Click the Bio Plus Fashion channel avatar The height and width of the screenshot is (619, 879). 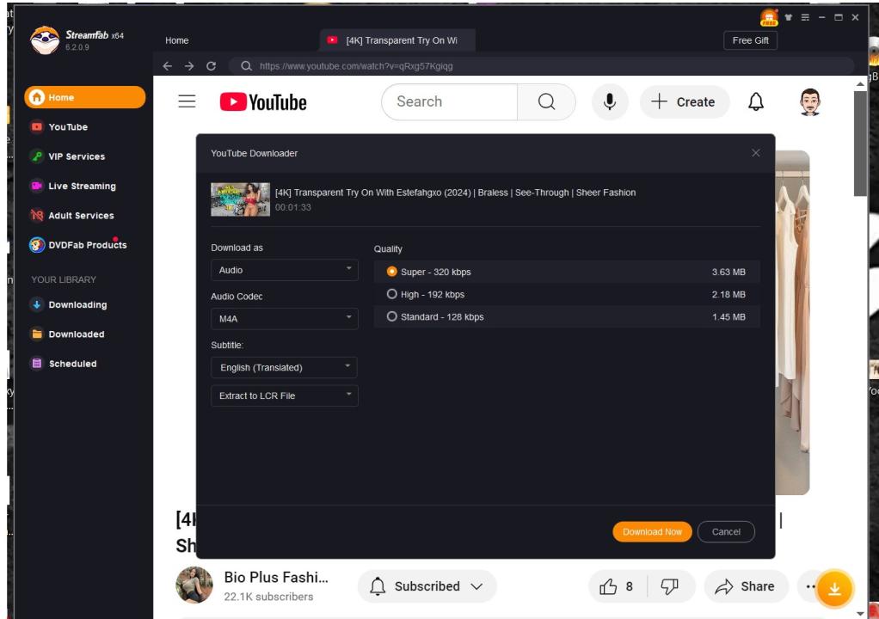[194, 585]
